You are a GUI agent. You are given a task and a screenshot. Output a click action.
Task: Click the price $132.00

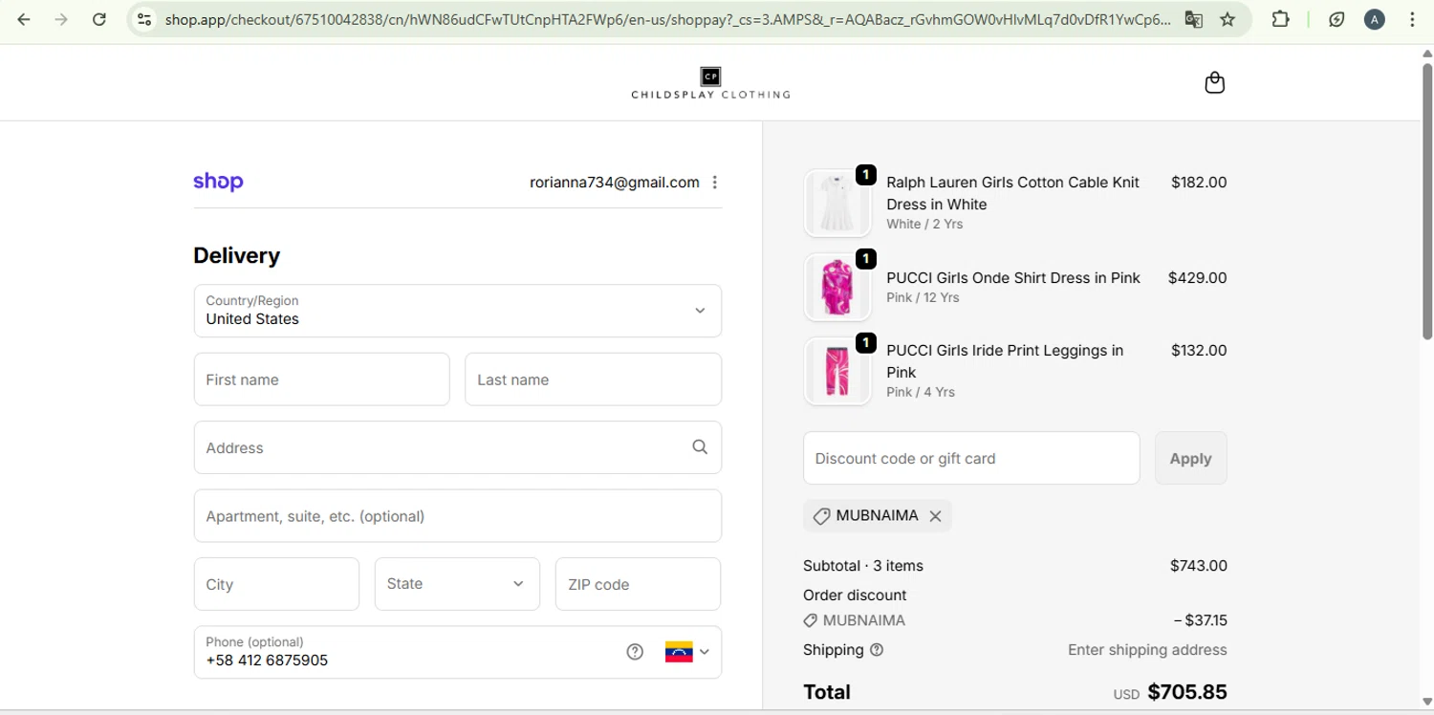click(x=1199, y=350)
